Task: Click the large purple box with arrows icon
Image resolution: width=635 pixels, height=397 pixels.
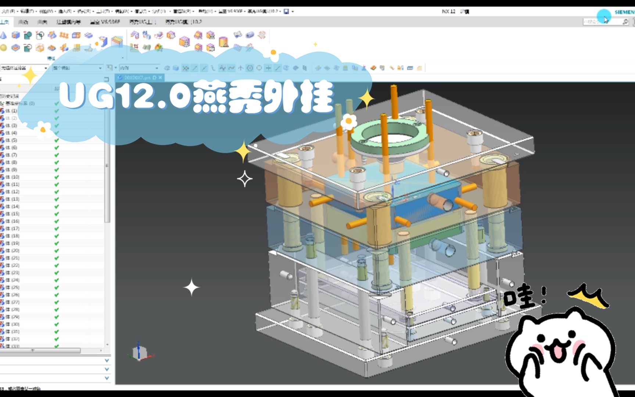Action: click(184, 42)
